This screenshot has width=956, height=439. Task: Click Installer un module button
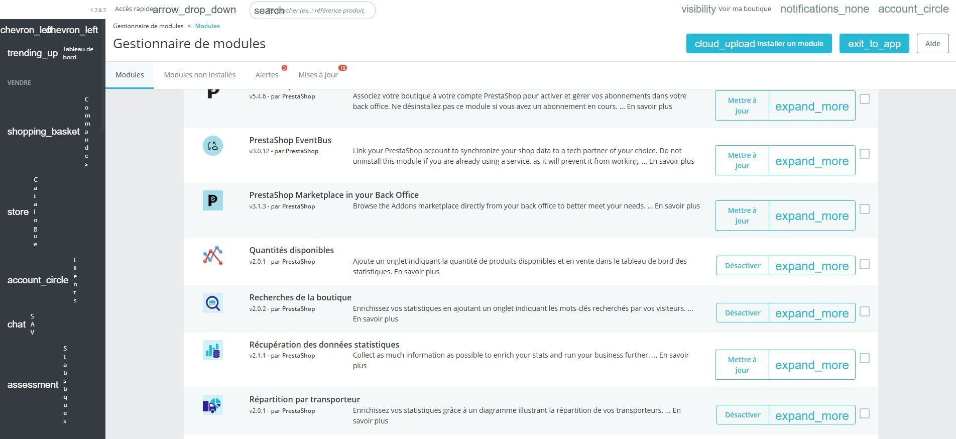759,44
